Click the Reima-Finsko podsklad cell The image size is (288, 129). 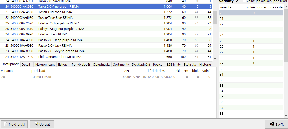click(41, 77)
